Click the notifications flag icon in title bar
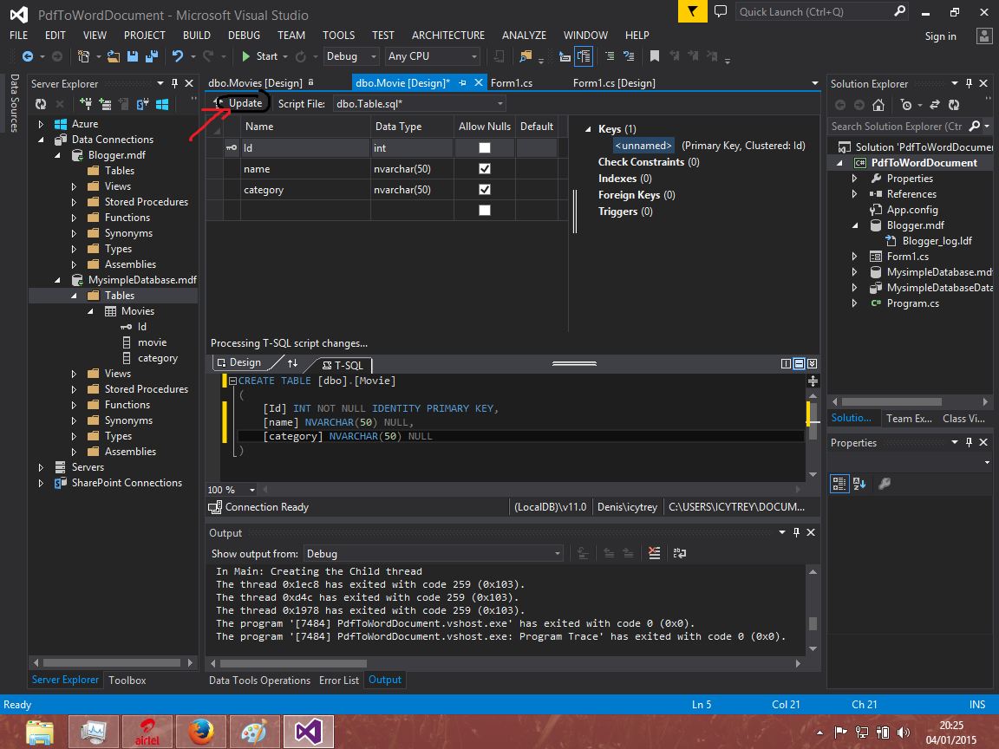This screenshot has width=999, height=749. click(692, 11)
